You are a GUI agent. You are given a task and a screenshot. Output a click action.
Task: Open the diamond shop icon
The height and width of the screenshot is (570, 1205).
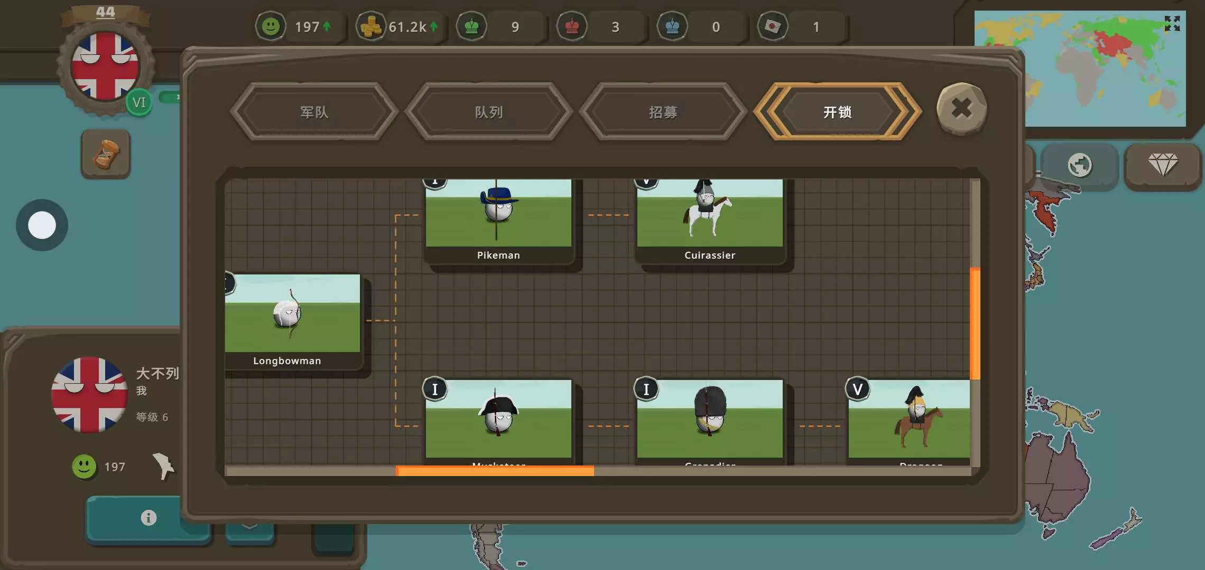pyautogui.click(x=1163, y=165)
